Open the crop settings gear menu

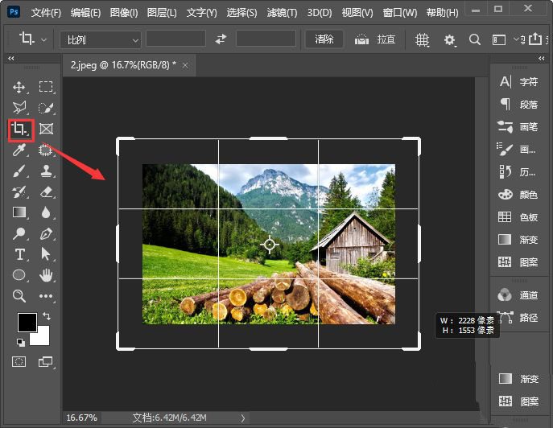pyautogui.click(x=450, y=40)
